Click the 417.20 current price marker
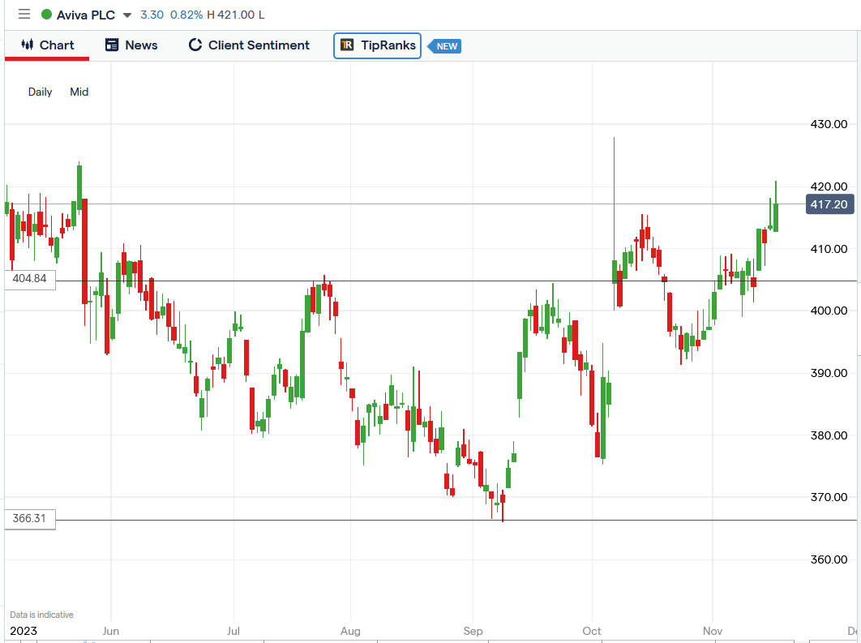This screenshot has height=643, width=861. (x=829, y=204)
